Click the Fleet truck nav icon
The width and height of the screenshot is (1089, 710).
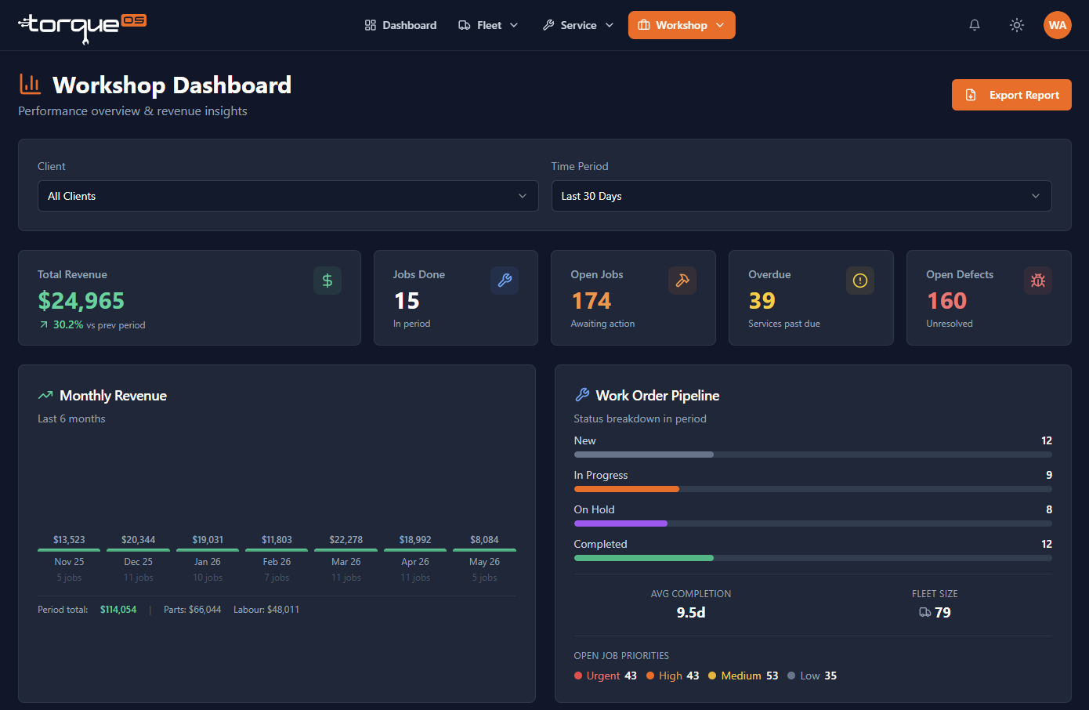click(x=465, y=25)
